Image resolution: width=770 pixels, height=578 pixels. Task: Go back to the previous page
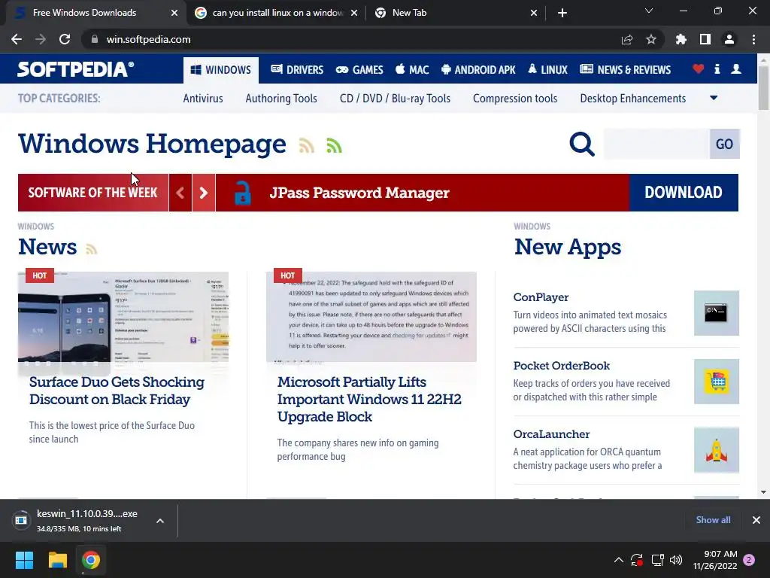click(17, 39)
